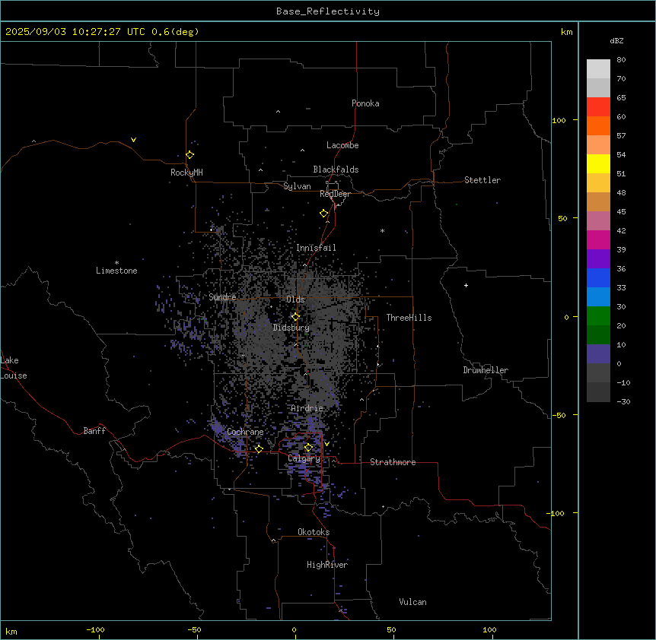Select the pink swatch between 45 and 42 dBZ

(598, 221)
